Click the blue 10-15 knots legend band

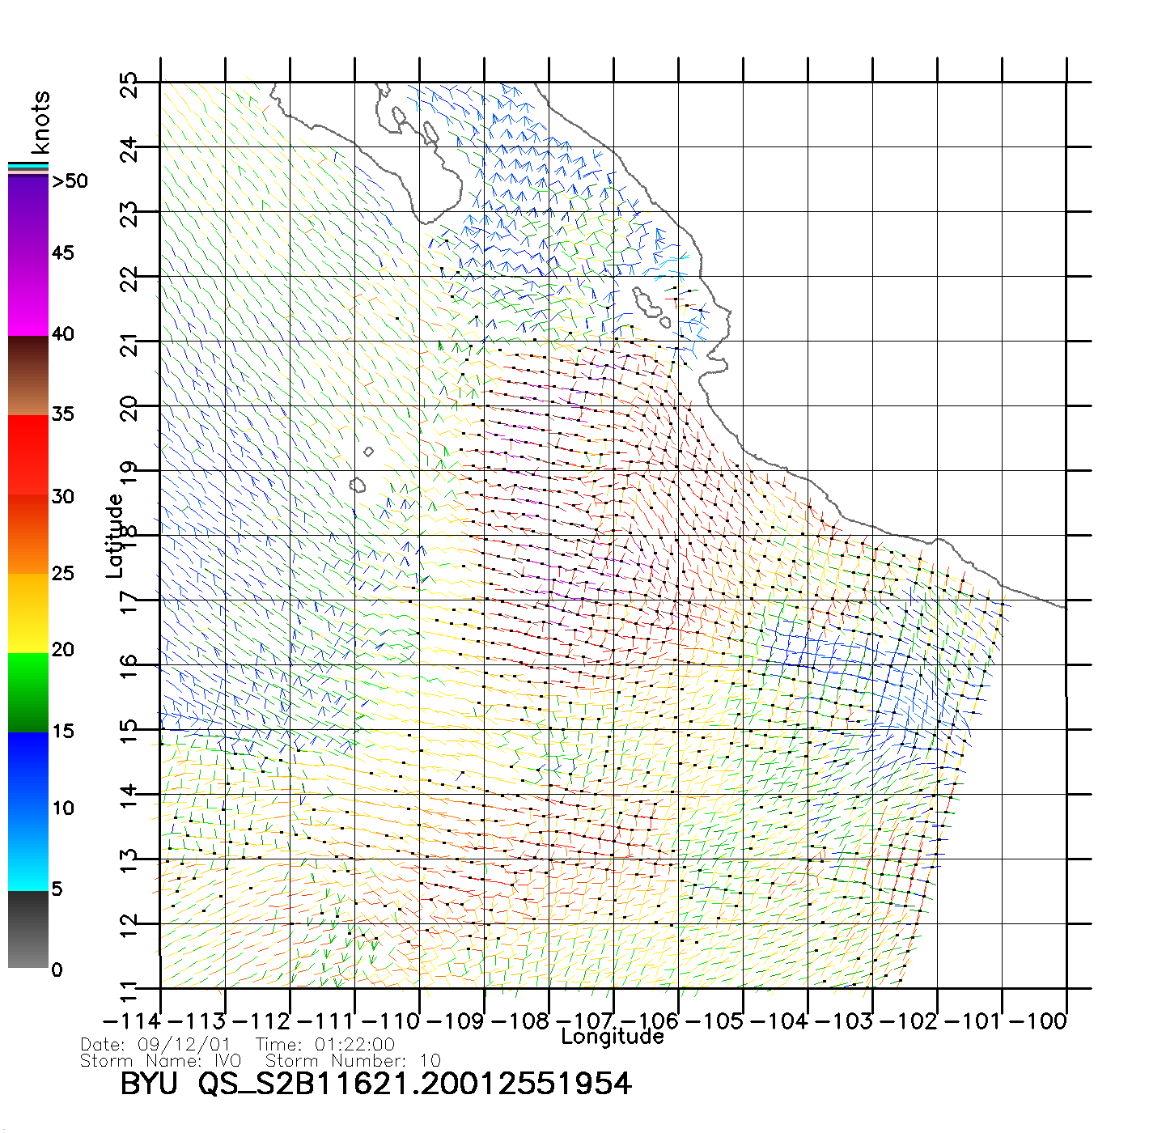[x=28, y=771]
